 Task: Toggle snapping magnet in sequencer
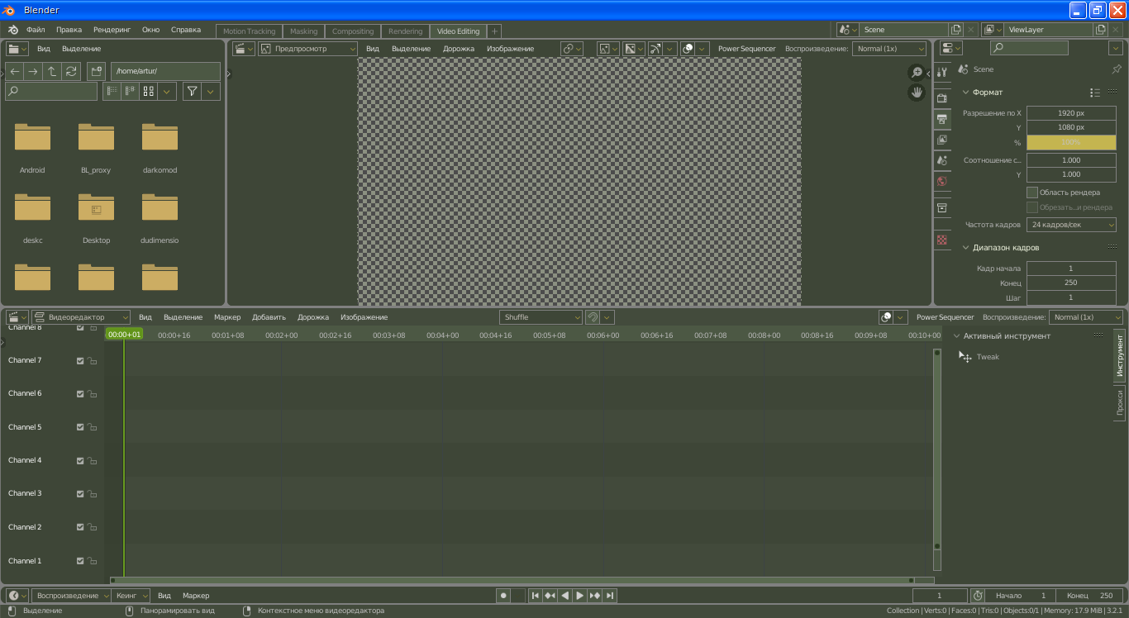[592, 317]
